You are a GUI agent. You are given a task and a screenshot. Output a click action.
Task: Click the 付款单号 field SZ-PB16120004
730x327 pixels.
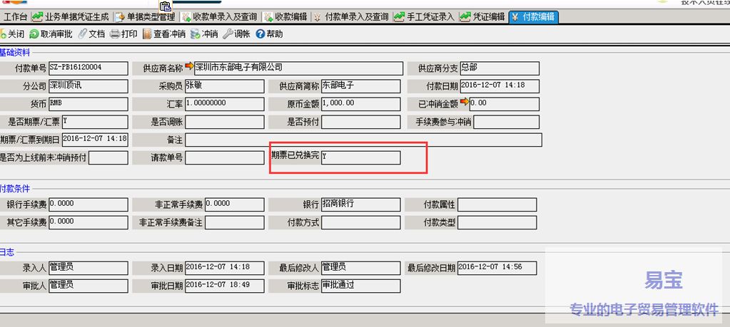point(88,68)
